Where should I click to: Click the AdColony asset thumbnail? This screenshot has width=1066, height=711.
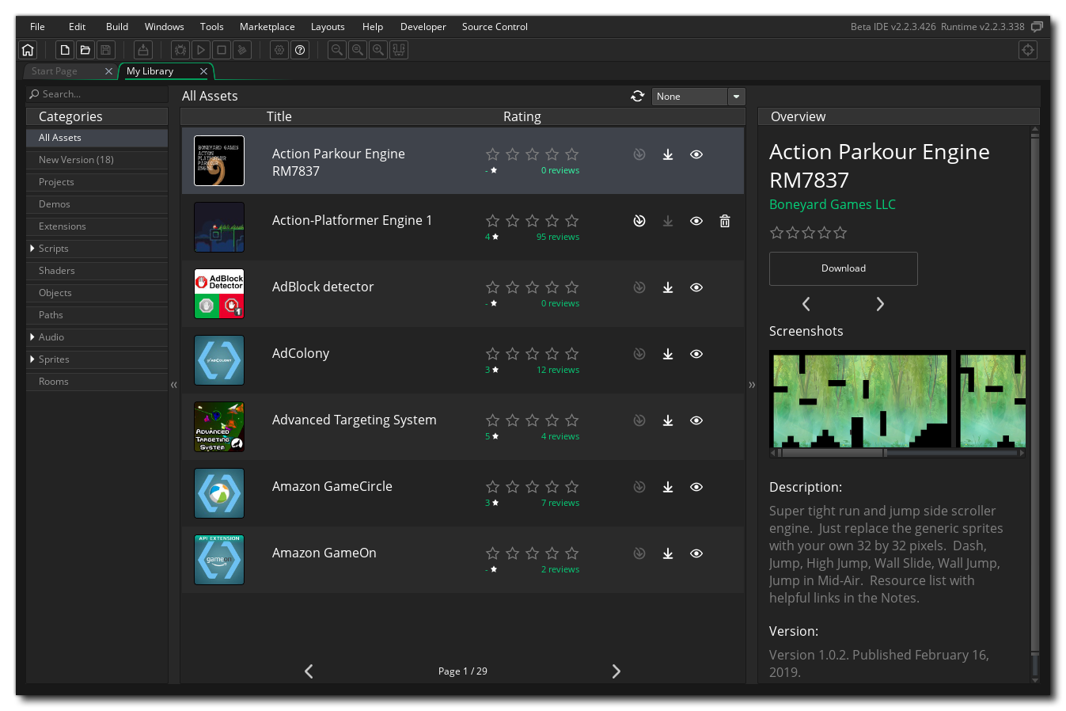(x=219, y=360)
